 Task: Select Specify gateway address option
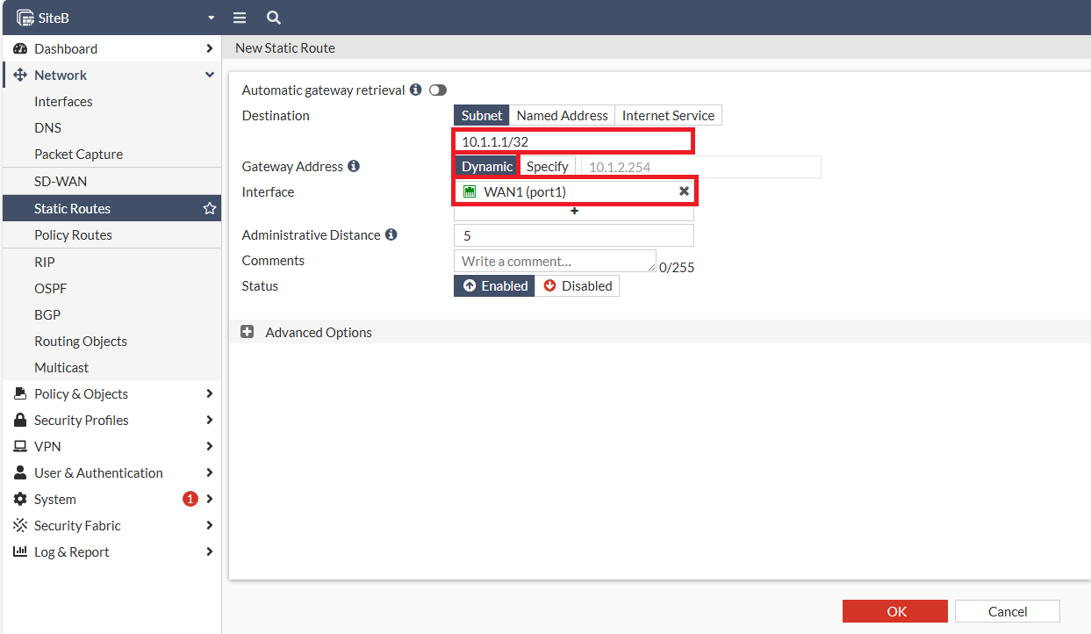[x=548, y=166]
